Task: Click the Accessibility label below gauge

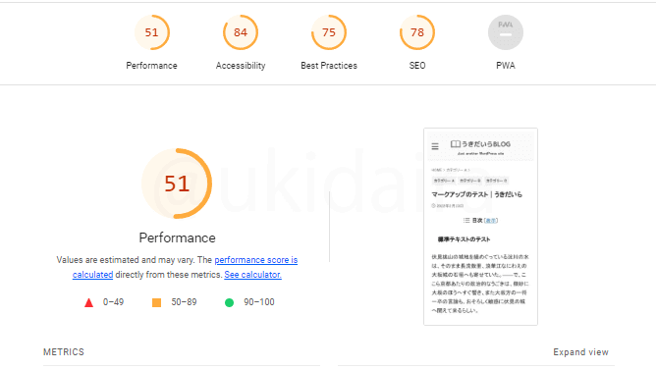Action: click(x=241, y=66)
